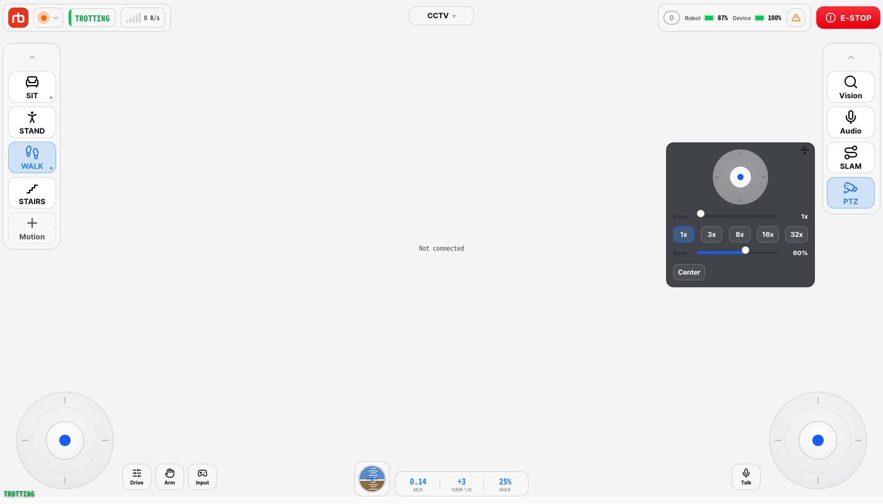This screenshot has height=504, width=883.
Task: Select the 3x zoom preset
Action: (x=711, y=234)
